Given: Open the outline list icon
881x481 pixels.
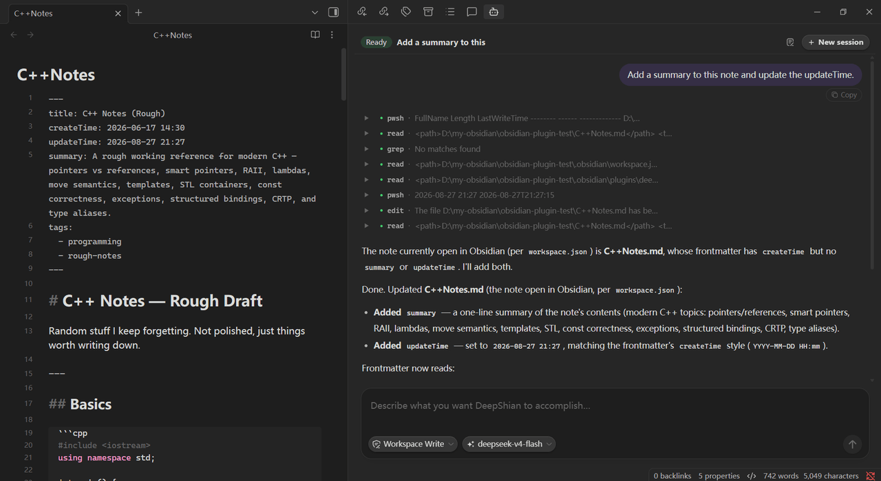Looking at the screenshot, I should [x=450, y=12].
